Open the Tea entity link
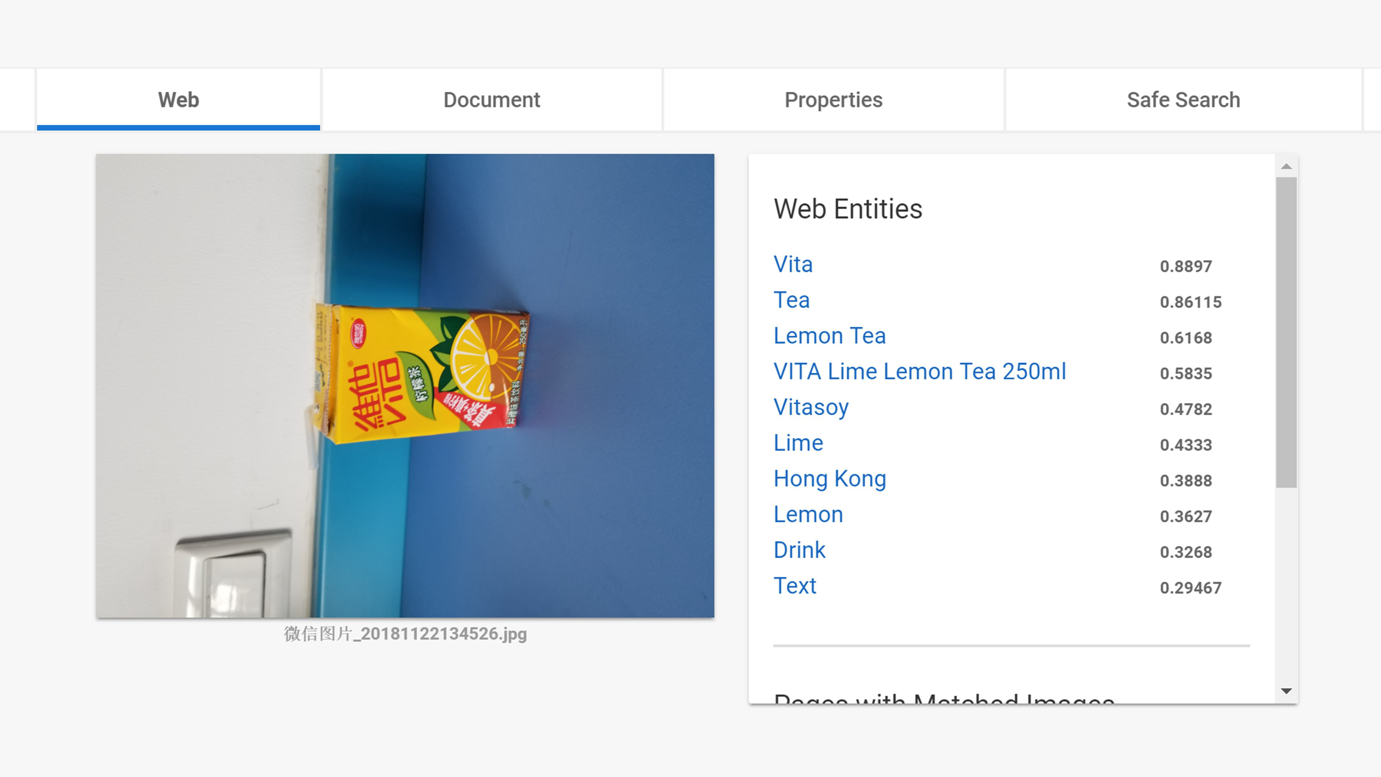This screenshot has height=777, width=1381. [x=791, y=300]
